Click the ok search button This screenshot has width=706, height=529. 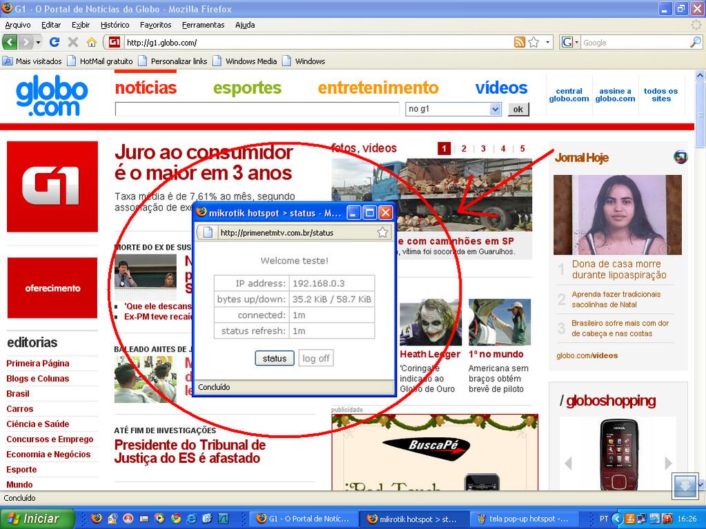518,109
